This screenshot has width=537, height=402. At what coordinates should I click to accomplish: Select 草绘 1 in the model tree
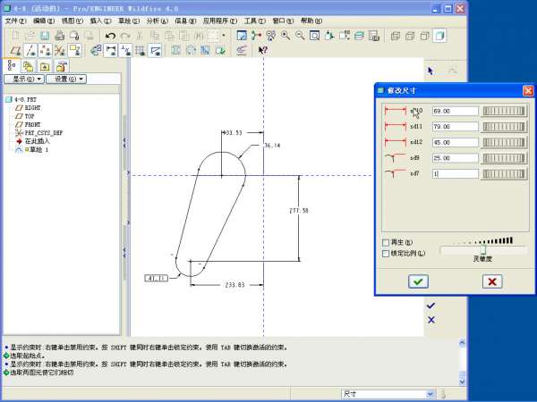click(39, 150)
